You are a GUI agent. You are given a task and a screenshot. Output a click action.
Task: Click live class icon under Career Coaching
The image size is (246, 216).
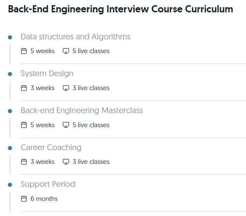point(66,162)
